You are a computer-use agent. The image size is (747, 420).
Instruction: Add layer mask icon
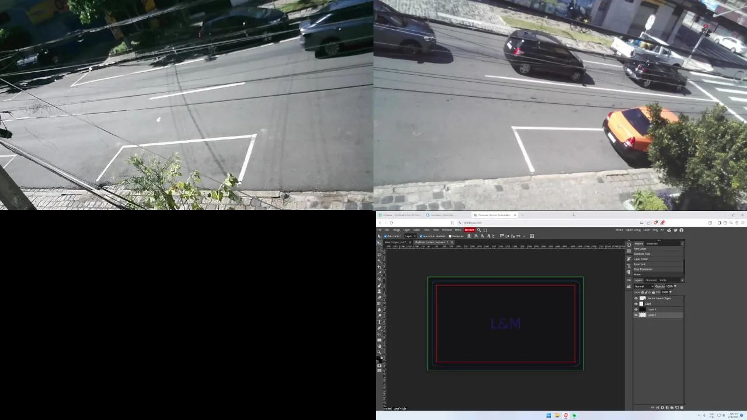662,407
